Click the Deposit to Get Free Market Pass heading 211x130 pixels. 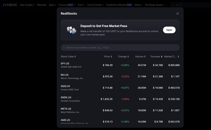click(x=104, y=26)
